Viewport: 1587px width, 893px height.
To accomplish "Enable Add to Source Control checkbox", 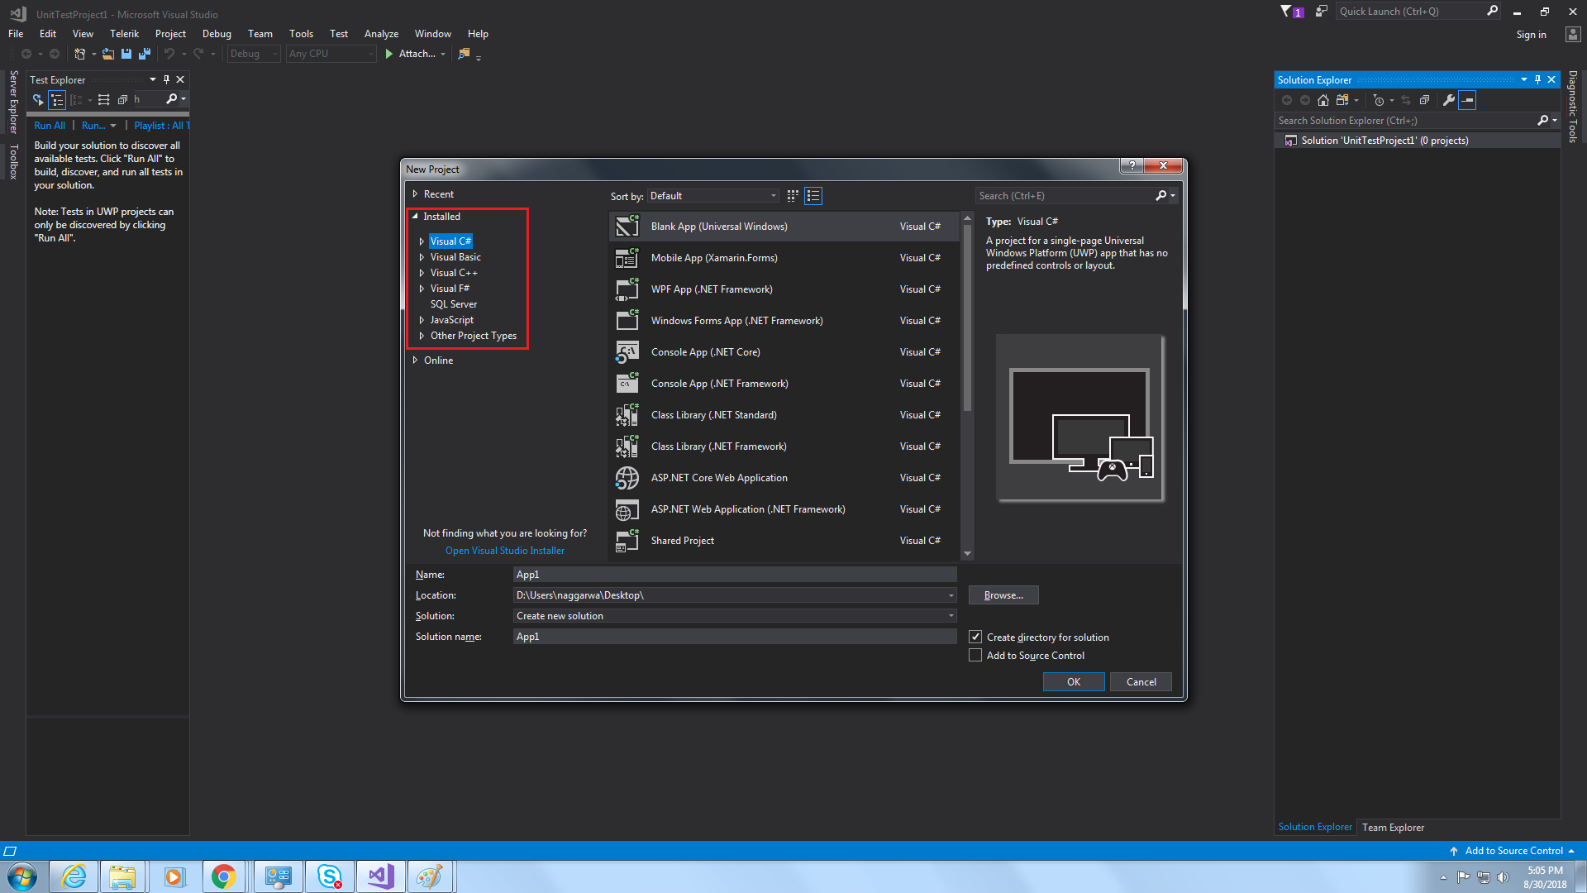I will (x=975, y=655).
